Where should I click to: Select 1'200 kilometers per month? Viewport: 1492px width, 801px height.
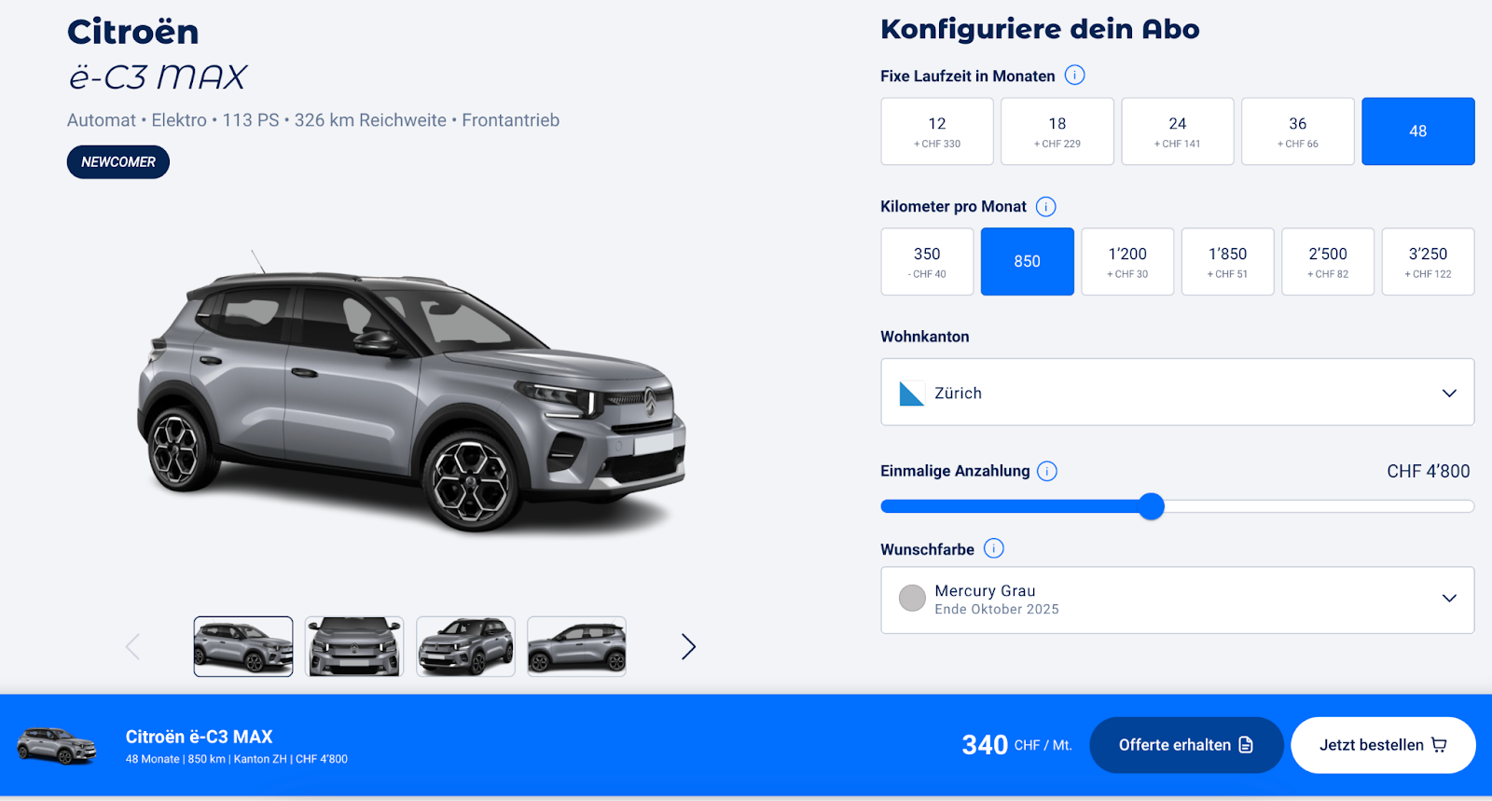(x=1127, y=262)
